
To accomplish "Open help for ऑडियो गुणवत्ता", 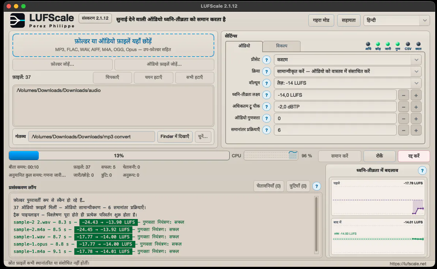I will (267, 119).
